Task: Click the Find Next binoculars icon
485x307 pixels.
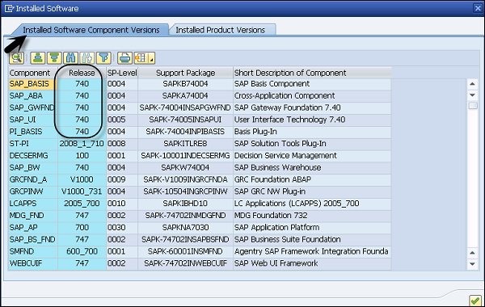Action: pyautogui.click(x=87, y=58)
